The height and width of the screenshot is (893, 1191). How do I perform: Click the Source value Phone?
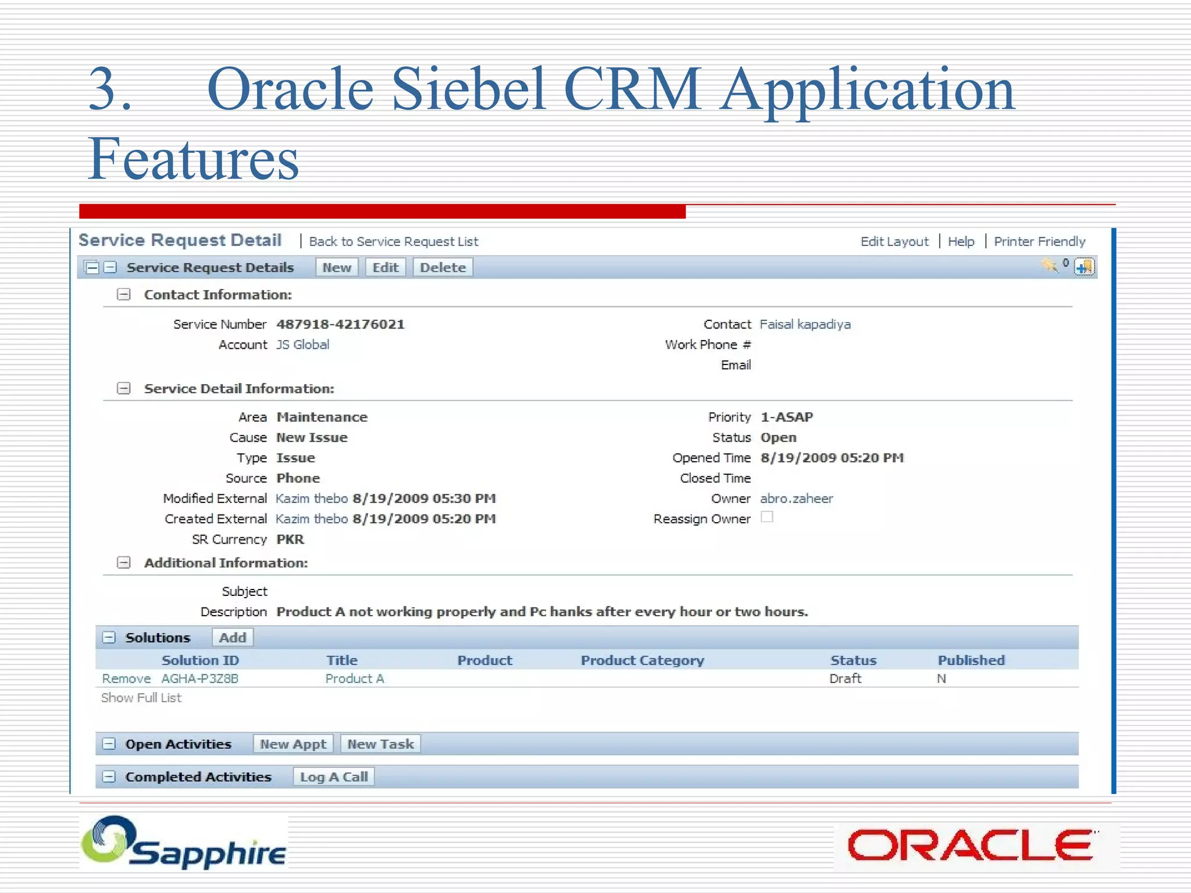pyautogui.click(x=298, y=478)
